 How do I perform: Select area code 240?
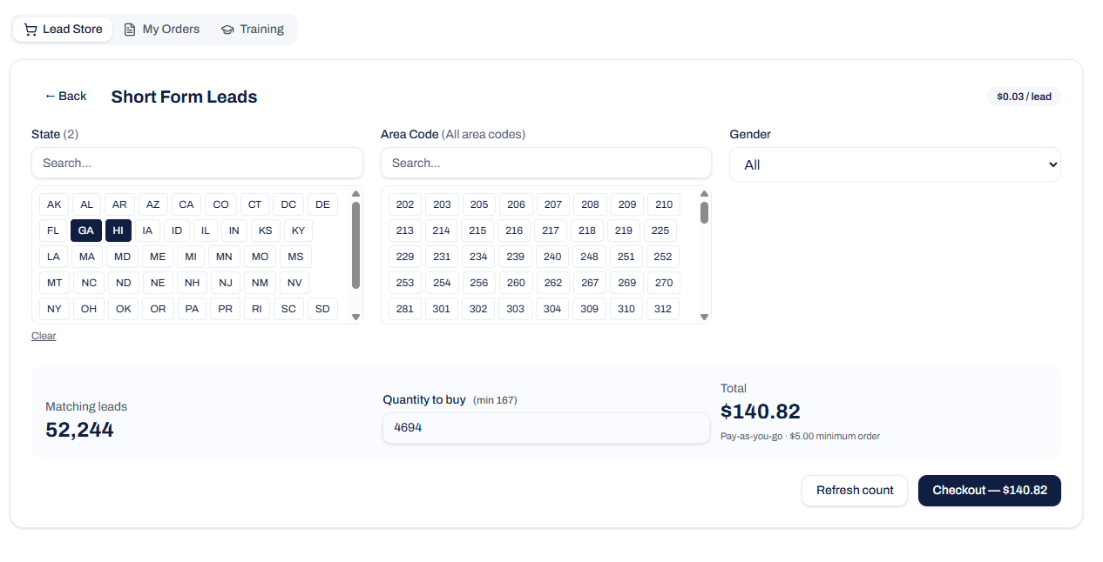[552, 257]
